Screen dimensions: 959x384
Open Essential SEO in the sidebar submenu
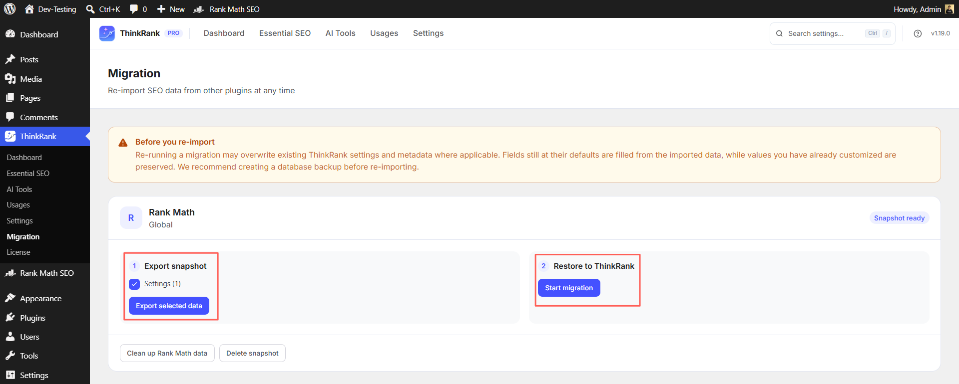coord(28,173)
